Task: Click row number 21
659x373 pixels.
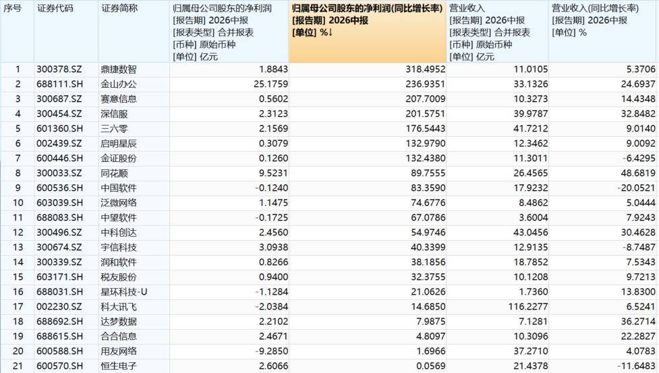Action: [x=18, y=366]
